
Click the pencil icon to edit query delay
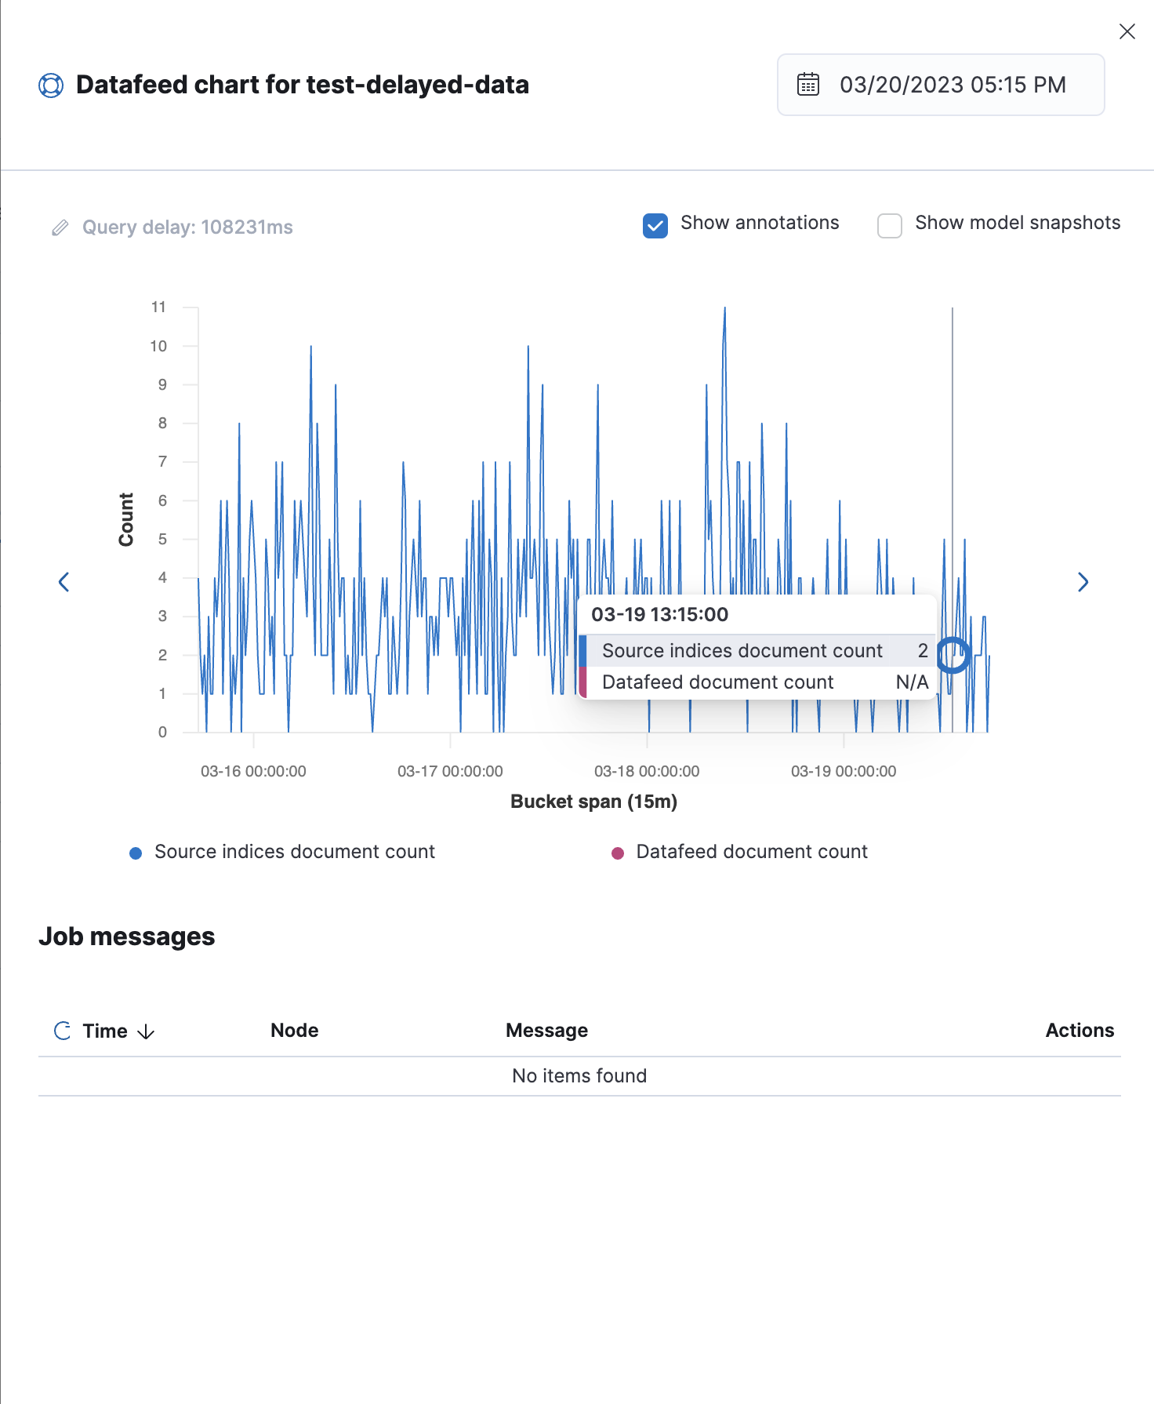(x=61, y=227)
